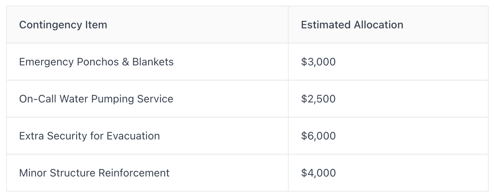Click the Contingency Item column header

[x=147, y=25]
